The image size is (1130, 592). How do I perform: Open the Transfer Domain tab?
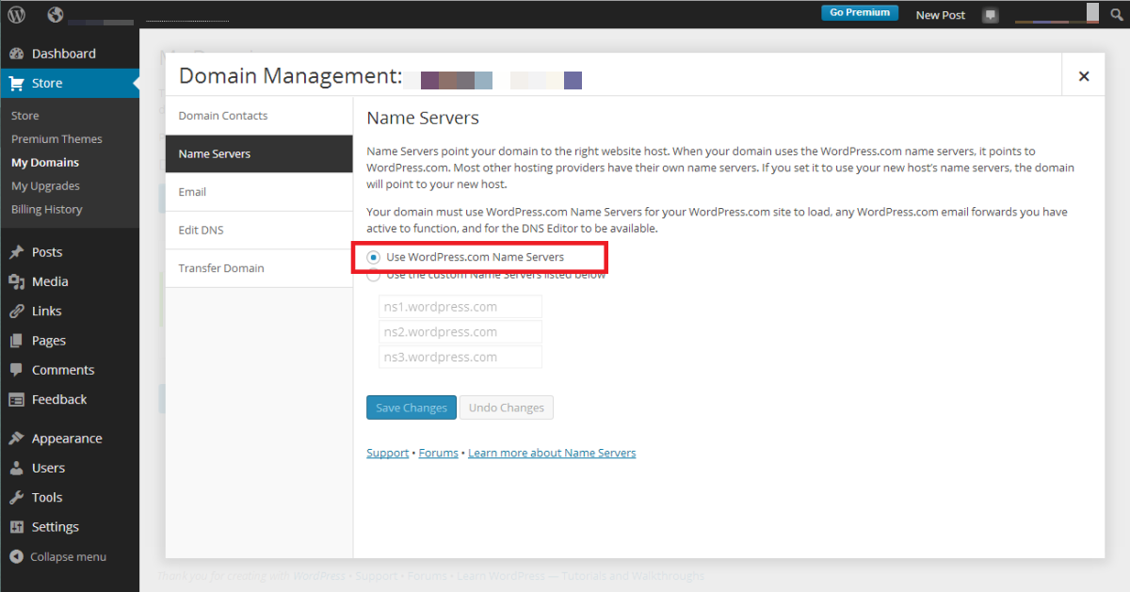tap(259, 268)
